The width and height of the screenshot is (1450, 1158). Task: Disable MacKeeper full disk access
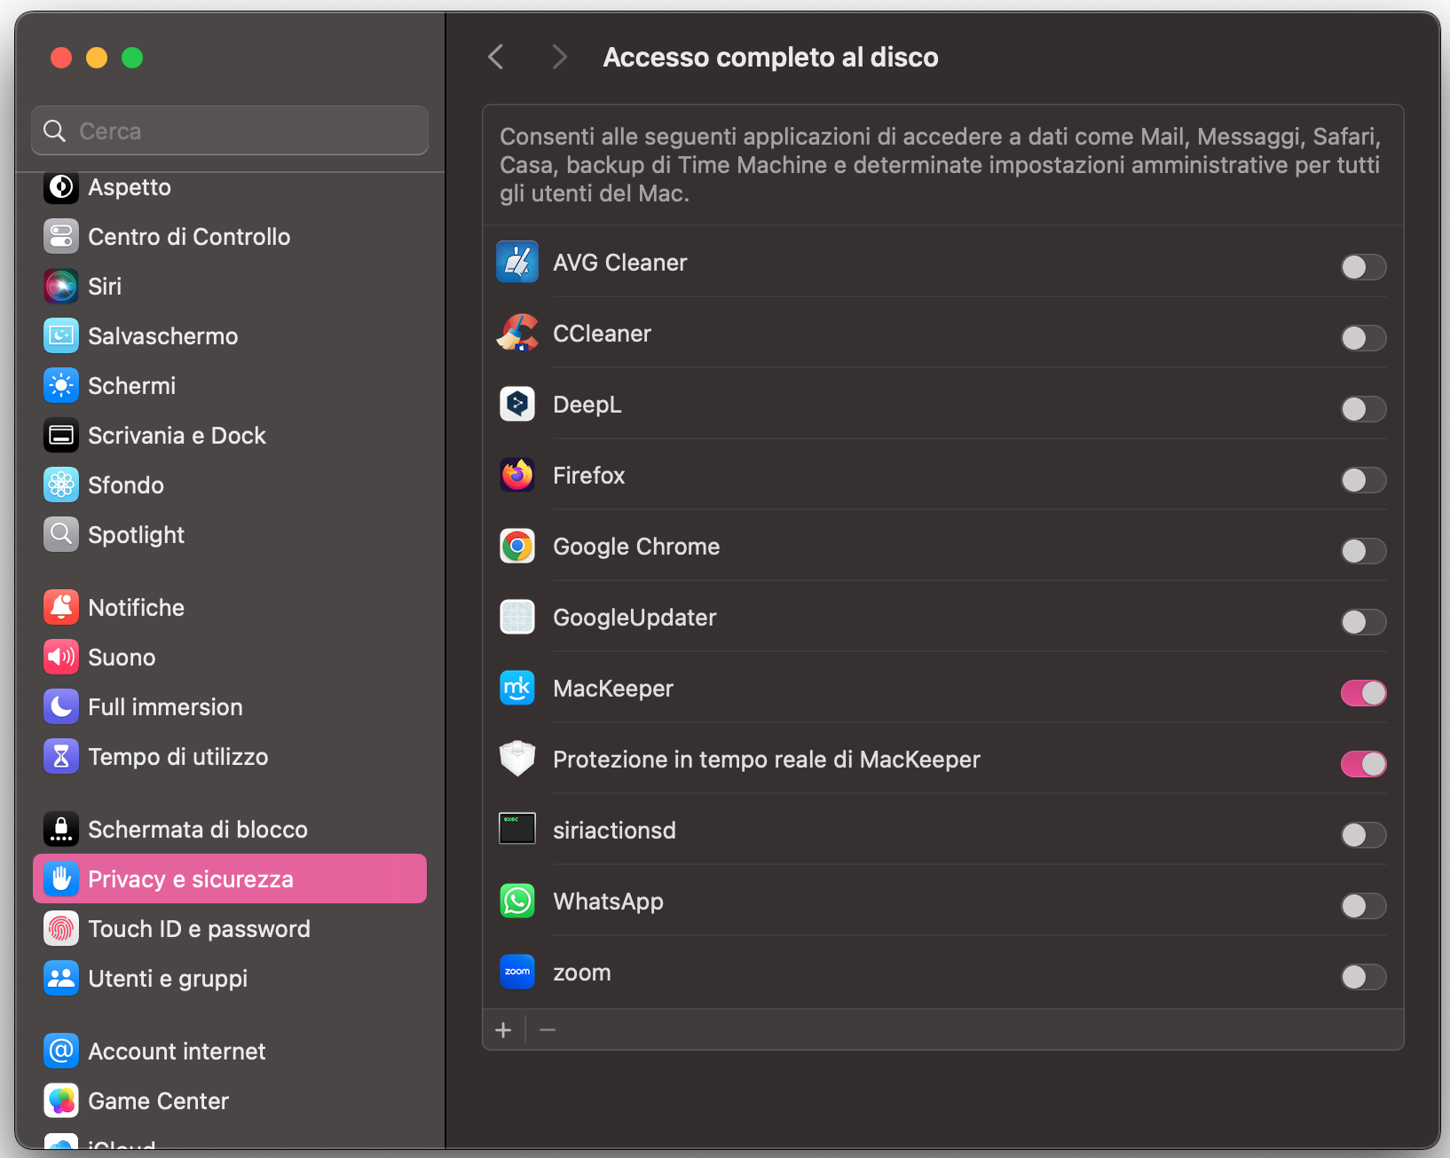tap(1364, 693)
